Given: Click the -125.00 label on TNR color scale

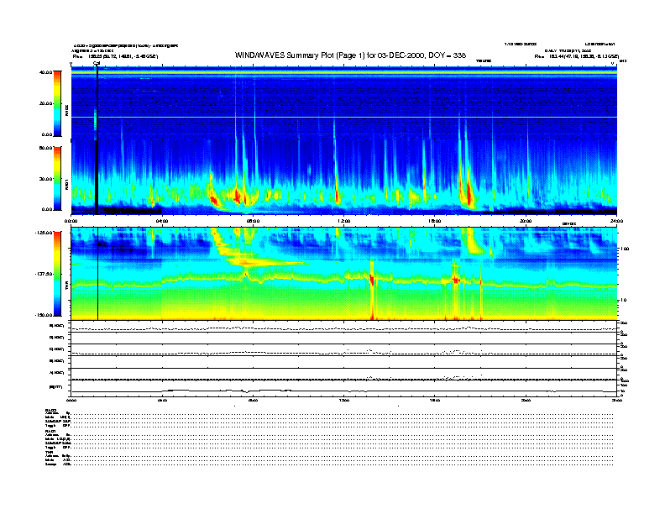Looking at the screenshot, I should point(44,233).
